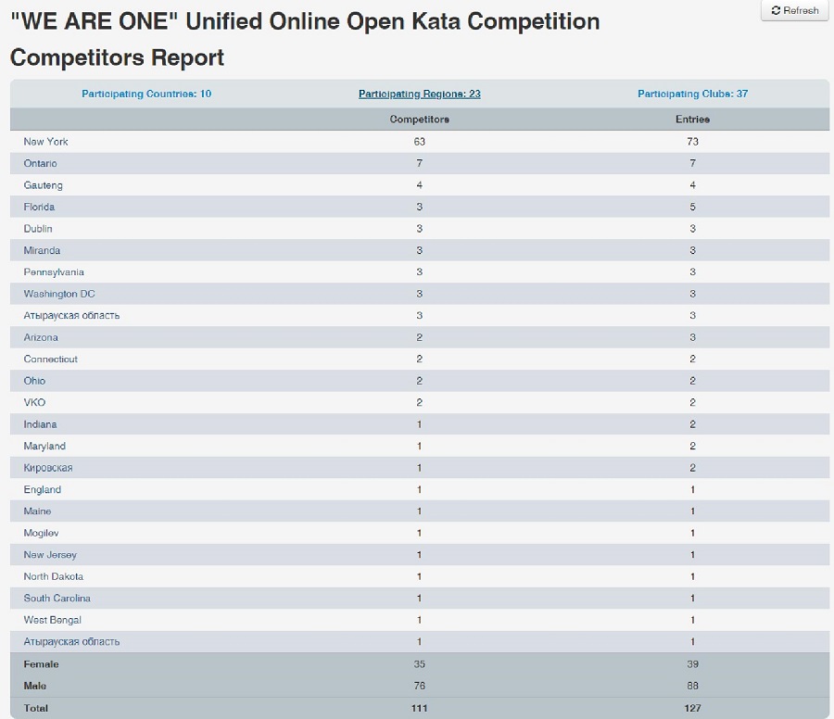Select the Ontario row label
Viewport: 834px width, 719px height.
40,163
